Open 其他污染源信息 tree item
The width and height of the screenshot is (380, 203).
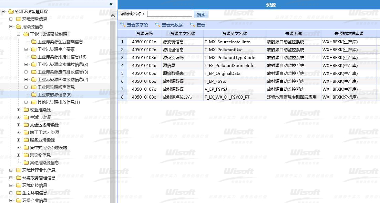tap(44, 163)
